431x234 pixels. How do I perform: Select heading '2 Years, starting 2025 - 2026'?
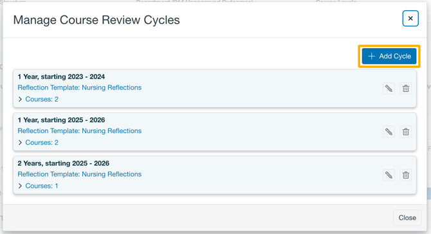(64, 163)
